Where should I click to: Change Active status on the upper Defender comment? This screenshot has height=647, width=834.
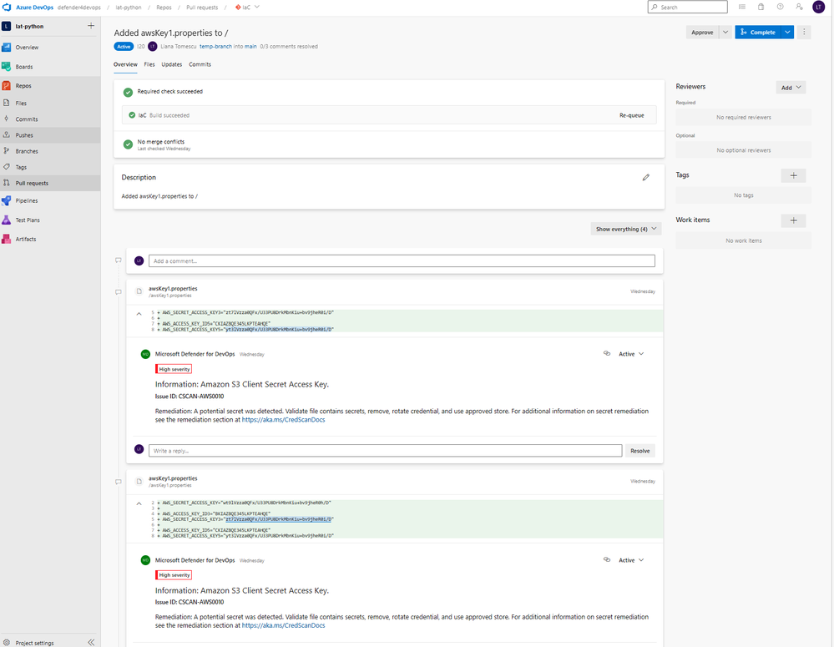[631, 354]
